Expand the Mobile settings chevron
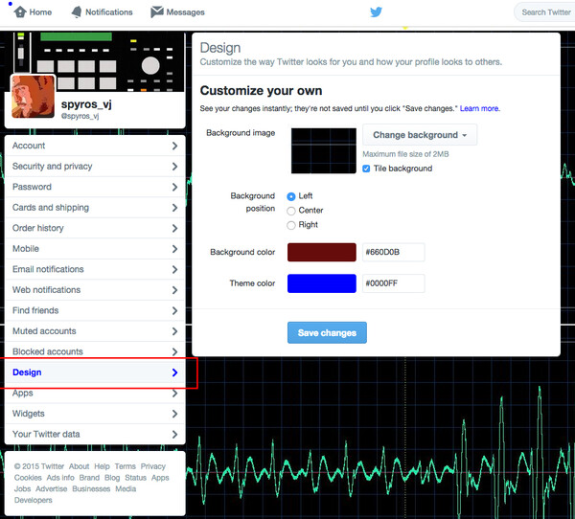The width and height of the screenshot is (575, 519). coord(174,249)
